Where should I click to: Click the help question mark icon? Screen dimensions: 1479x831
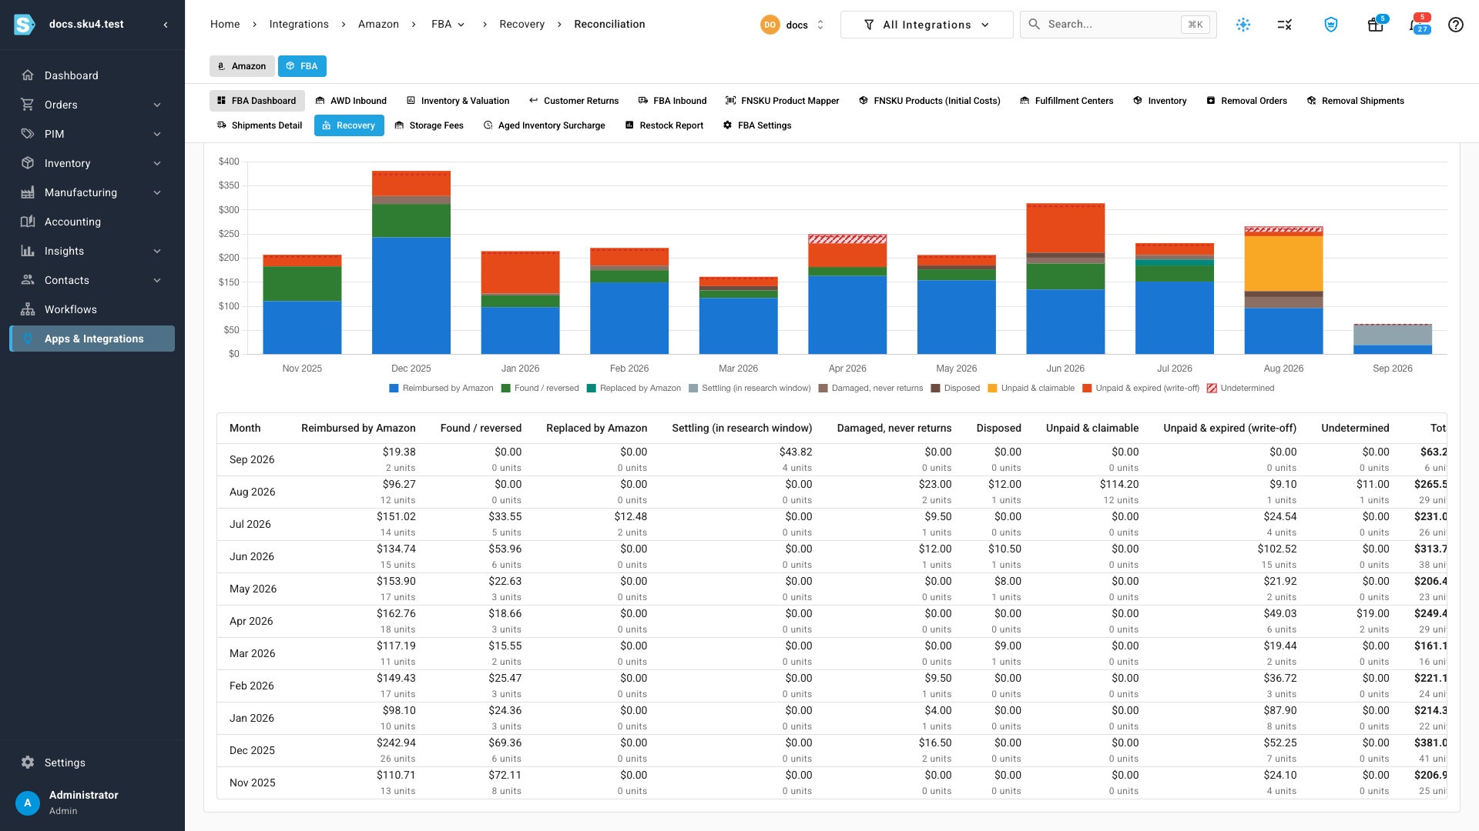(x=1455, y=25)
